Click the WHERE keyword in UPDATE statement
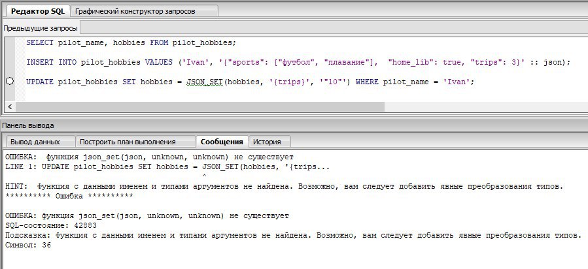This screenshot has height=269, width=588. (x=368, y=82)
